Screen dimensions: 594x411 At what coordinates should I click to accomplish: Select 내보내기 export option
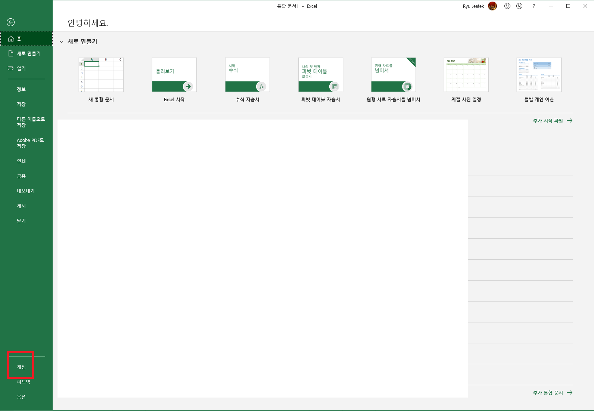[26, 191]
